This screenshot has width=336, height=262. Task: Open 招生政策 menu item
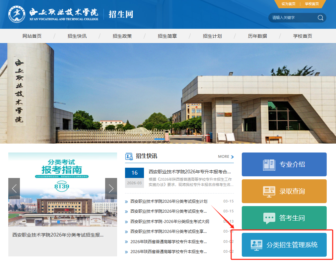[x=122, y=36]
